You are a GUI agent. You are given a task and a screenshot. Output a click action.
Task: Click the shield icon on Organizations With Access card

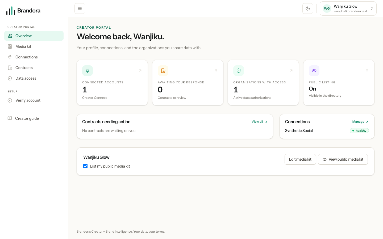239,71
